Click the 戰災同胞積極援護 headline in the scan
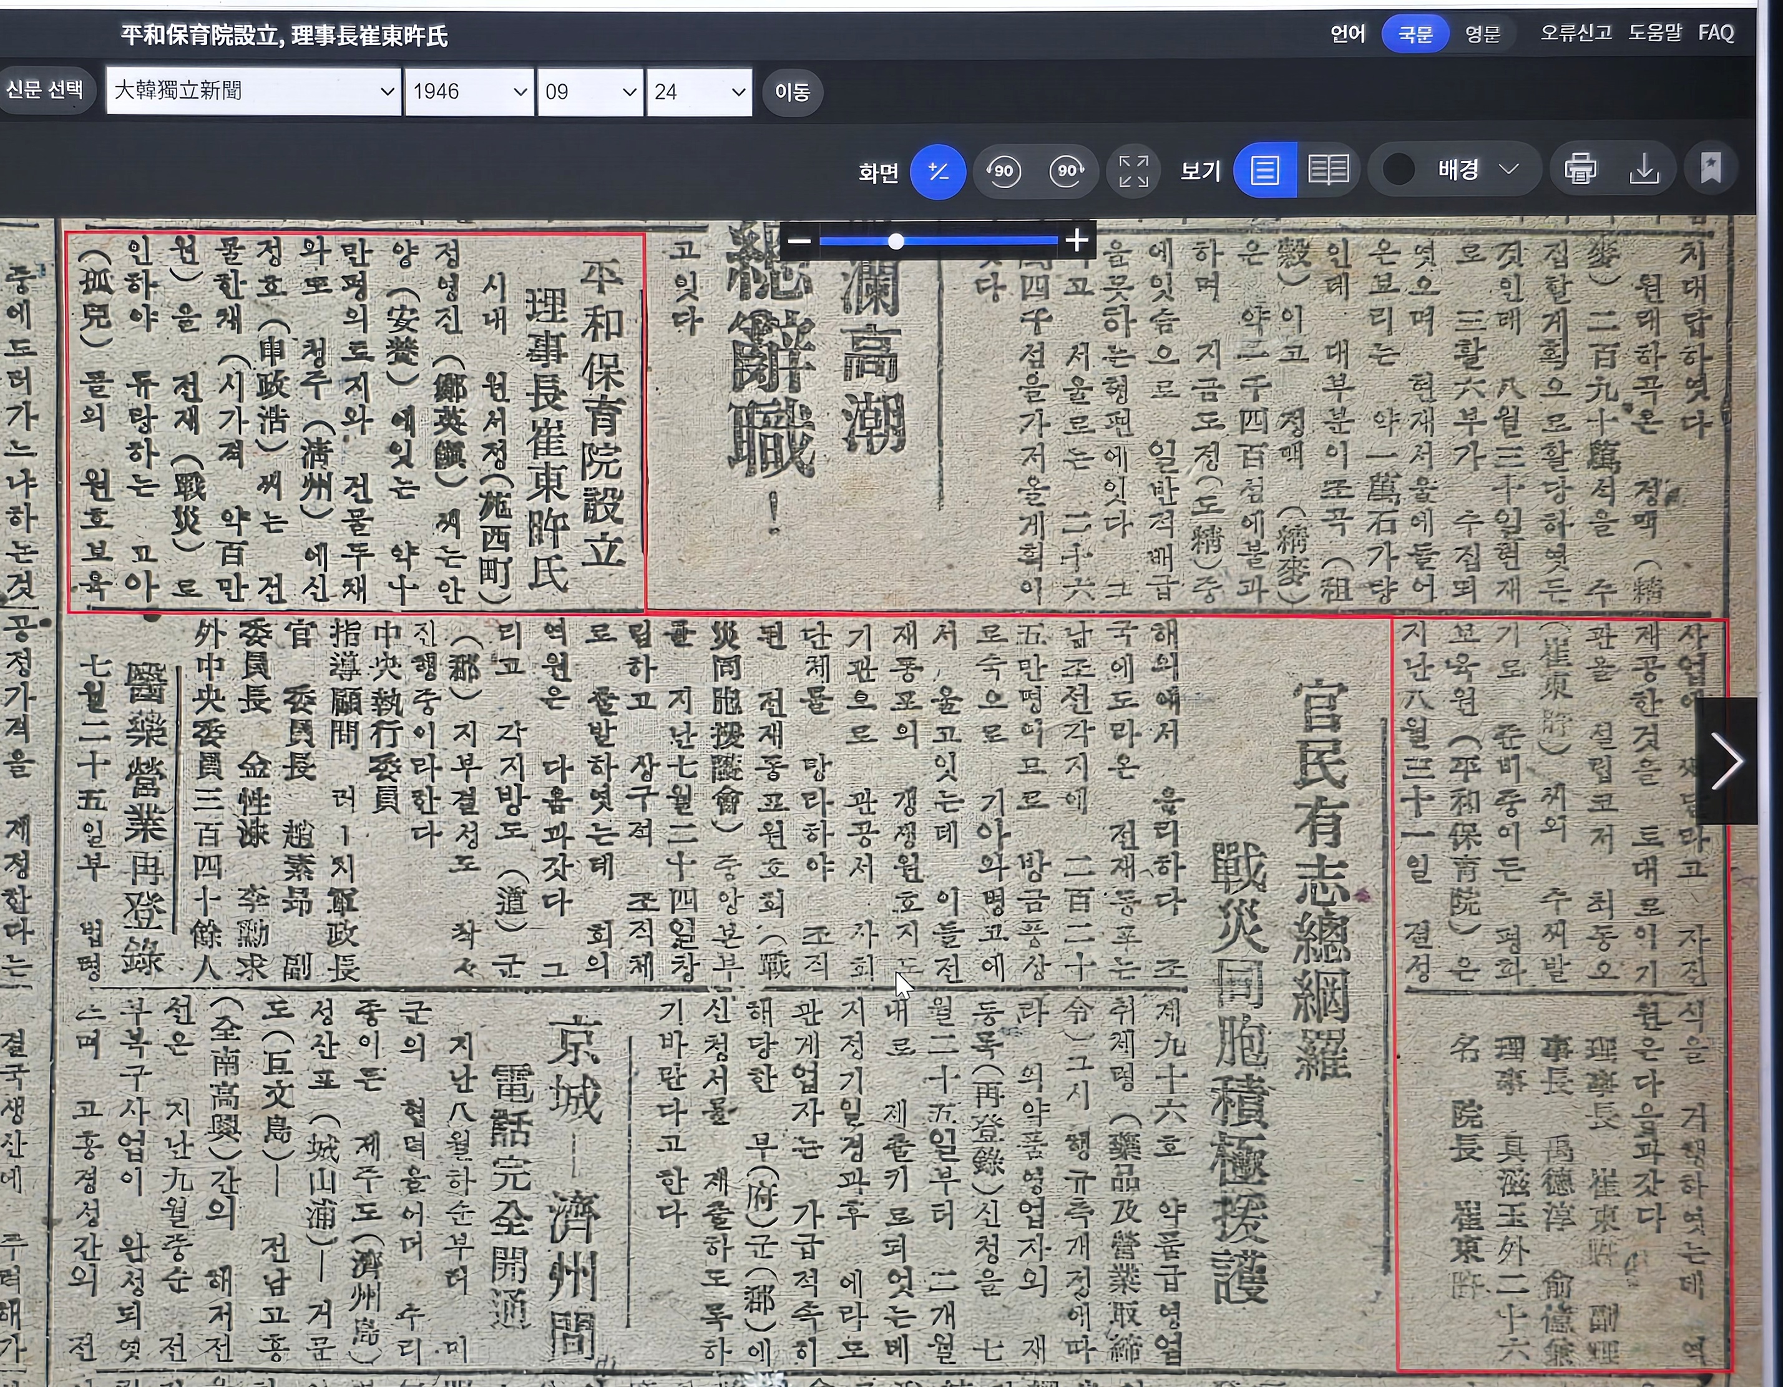The width and height of the screenshot is (1783, 1387). [x=1240, y=1074]
